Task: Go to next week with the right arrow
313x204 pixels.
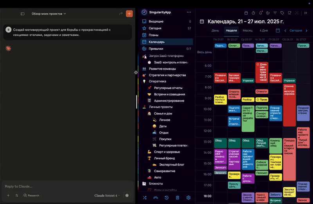Action: [x=307, y=31]
